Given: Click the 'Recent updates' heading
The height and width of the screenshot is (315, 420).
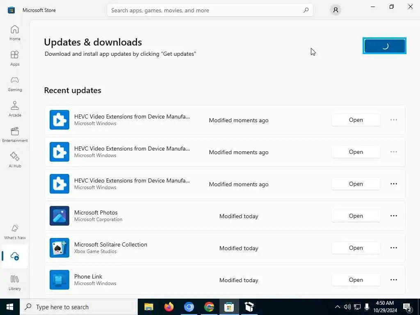Looking at the screenshot, I should tap(73, 90).
